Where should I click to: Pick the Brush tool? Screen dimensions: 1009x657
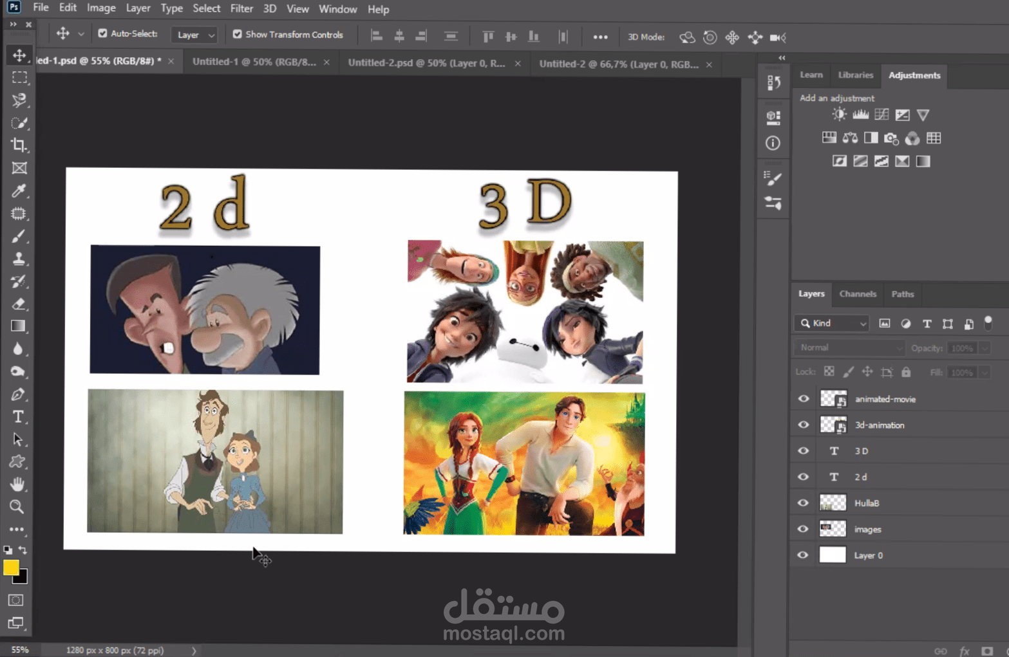[x=19, y=236]
